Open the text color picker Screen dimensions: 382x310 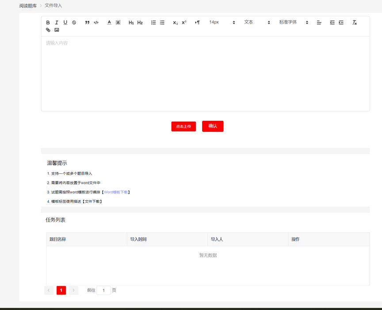pos(109,23)
